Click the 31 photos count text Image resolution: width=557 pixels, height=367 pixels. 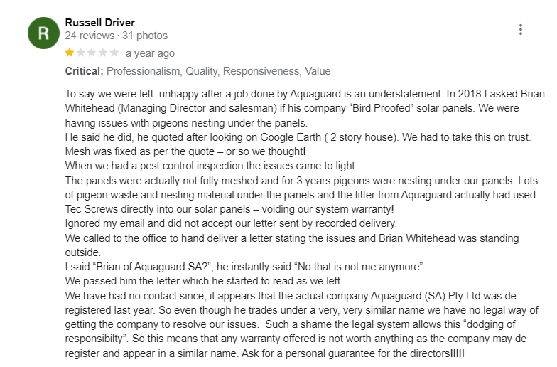pos(145,36)
